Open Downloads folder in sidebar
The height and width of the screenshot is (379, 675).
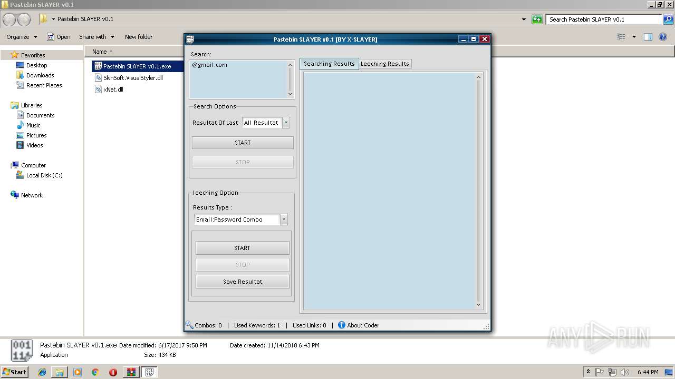pos(40,75)
